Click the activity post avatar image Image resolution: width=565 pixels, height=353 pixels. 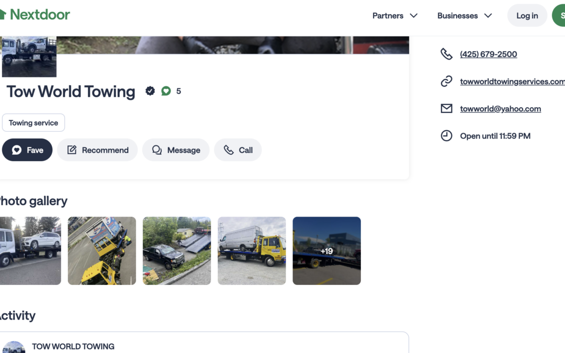(x=14, y=348)
